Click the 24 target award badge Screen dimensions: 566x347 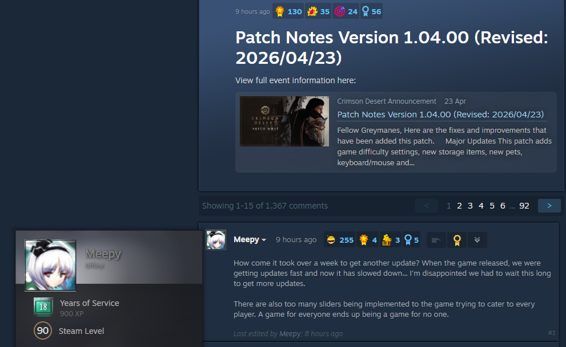coord(346,11)
